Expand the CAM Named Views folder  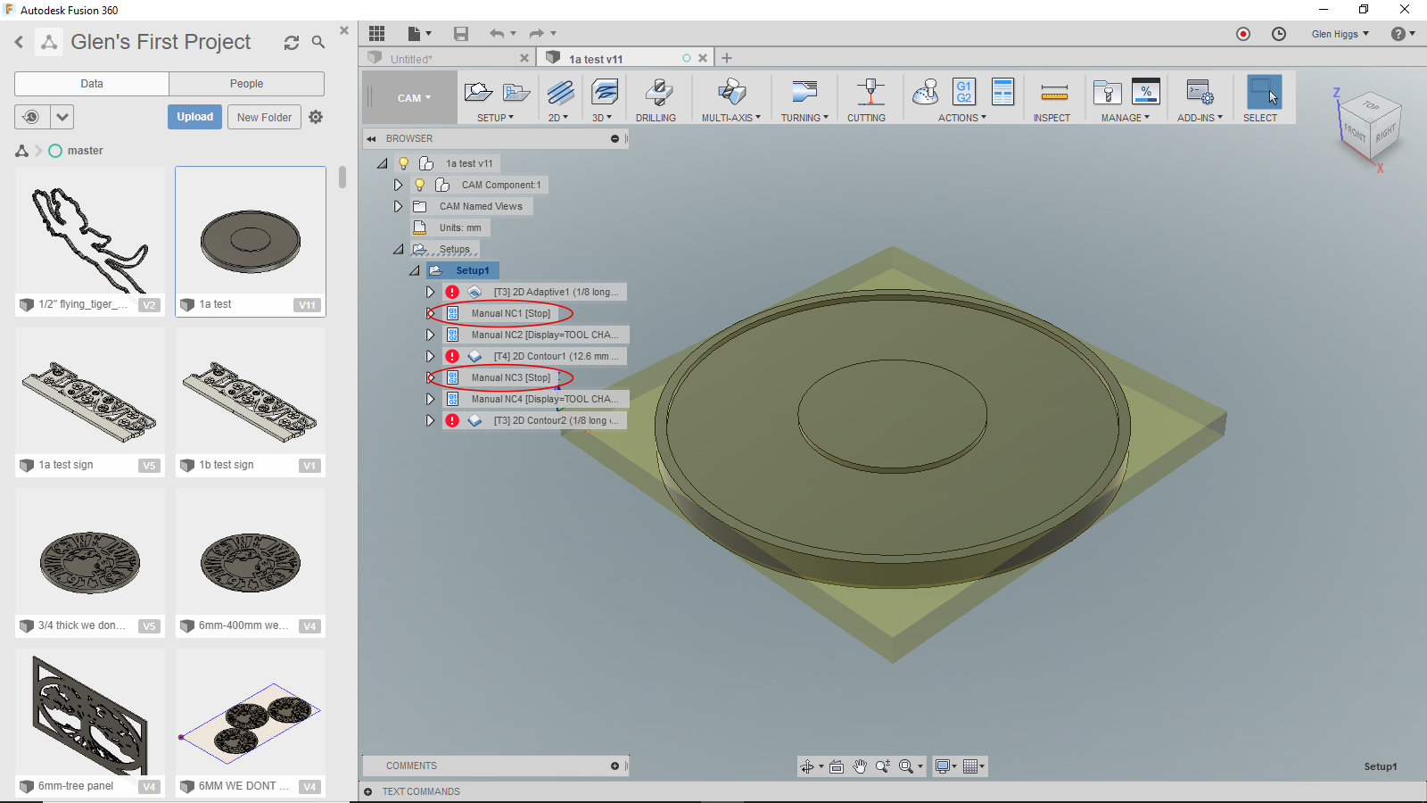(x=398, y=206)
